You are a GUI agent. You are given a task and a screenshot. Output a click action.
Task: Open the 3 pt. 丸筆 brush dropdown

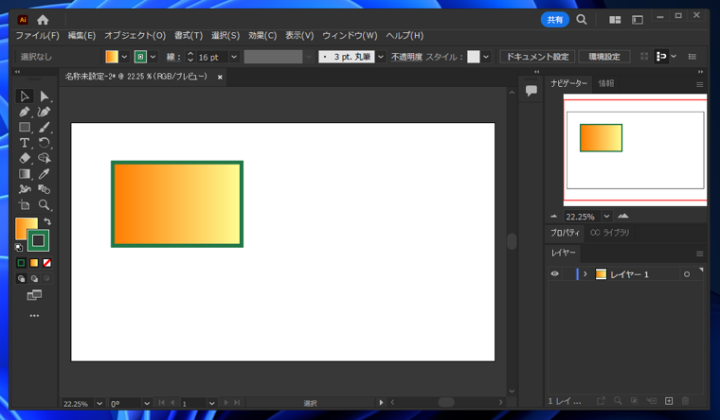[381, 57]
